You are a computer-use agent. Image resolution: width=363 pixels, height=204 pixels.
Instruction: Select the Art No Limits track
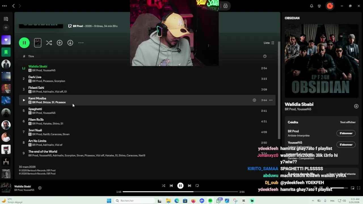pos(147,143)
